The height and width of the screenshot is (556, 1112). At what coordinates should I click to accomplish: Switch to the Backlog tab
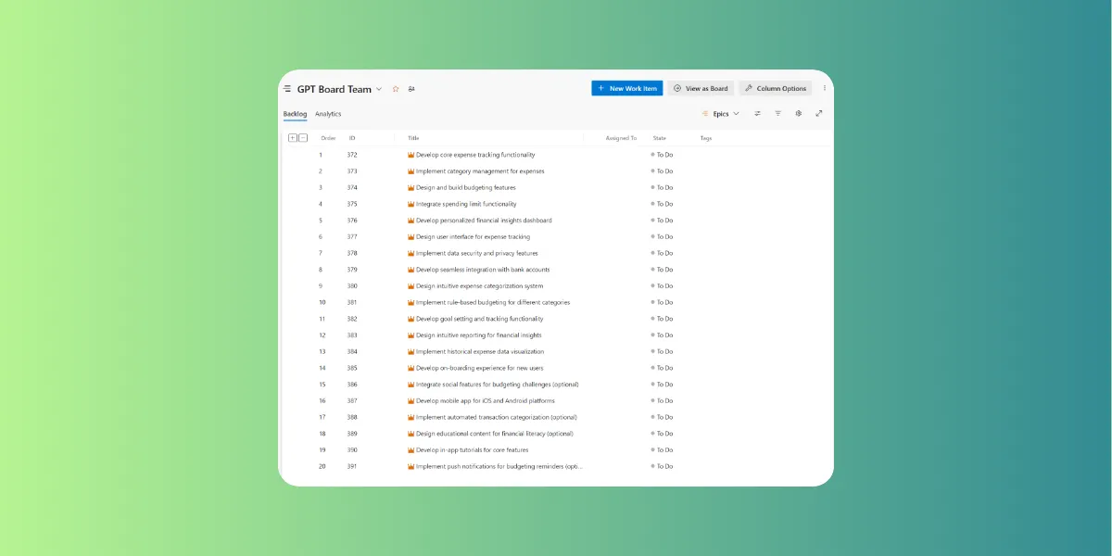tap(295, 114)
